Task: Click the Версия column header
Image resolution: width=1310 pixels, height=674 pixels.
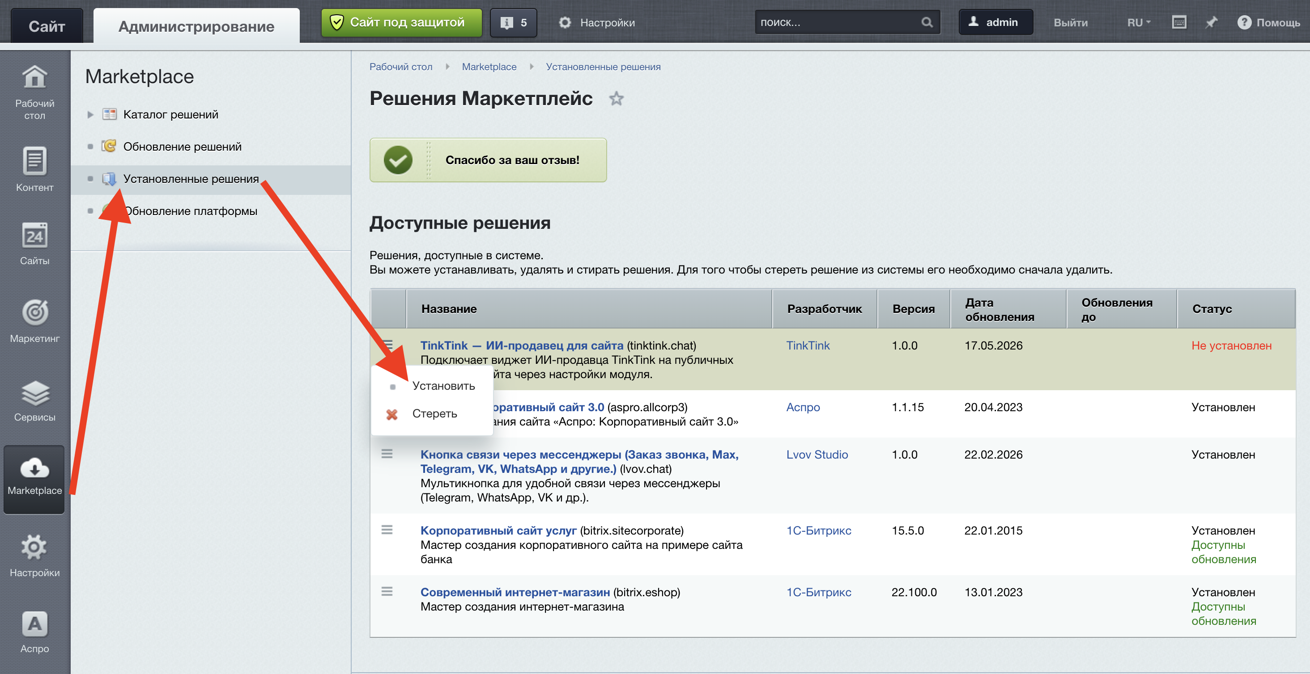Action: tap(913, 309)
